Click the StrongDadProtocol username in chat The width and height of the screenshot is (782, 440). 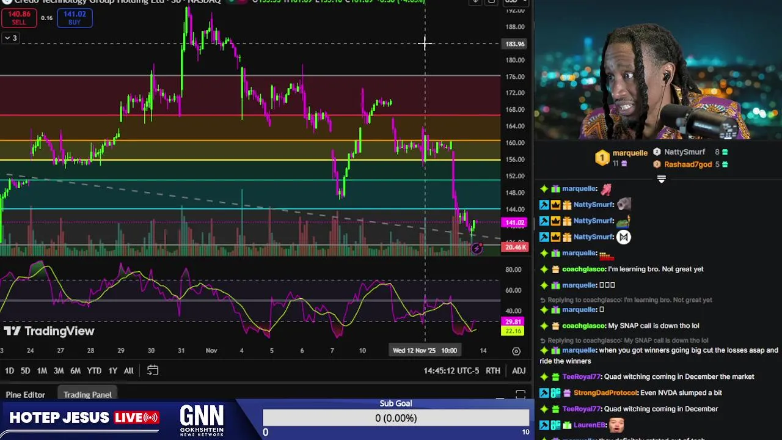[605, 393]
